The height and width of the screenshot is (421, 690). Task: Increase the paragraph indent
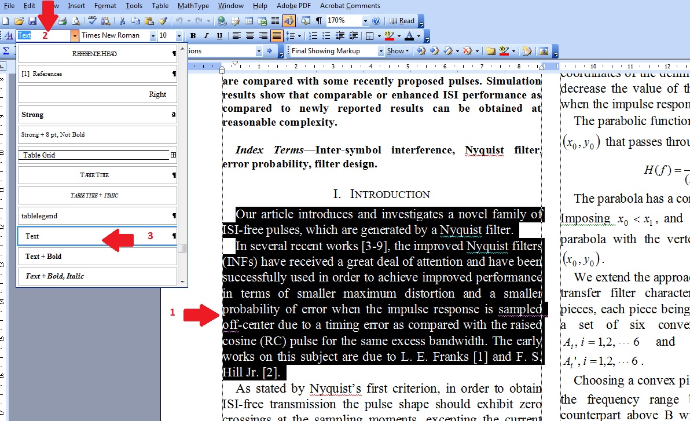pyautogui.click(x=353, y=36)
